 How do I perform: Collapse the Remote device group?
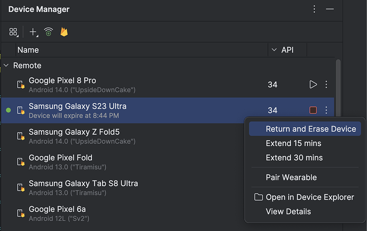[6, 65]
